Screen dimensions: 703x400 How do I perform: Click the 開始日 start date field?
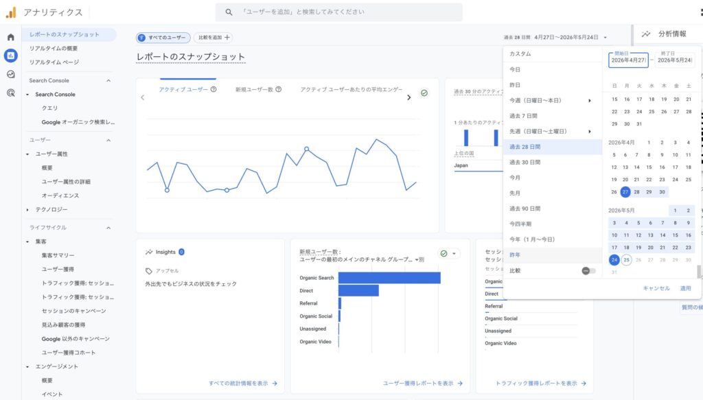628,60
